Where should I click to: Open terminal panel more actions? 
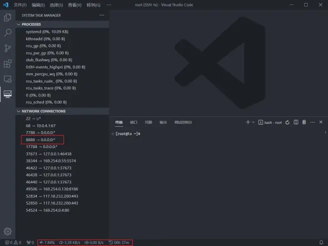coord(312,122)
